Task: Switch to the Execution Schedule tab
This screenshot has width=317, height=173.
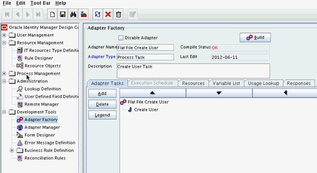Action: click(x=152, y=83)
